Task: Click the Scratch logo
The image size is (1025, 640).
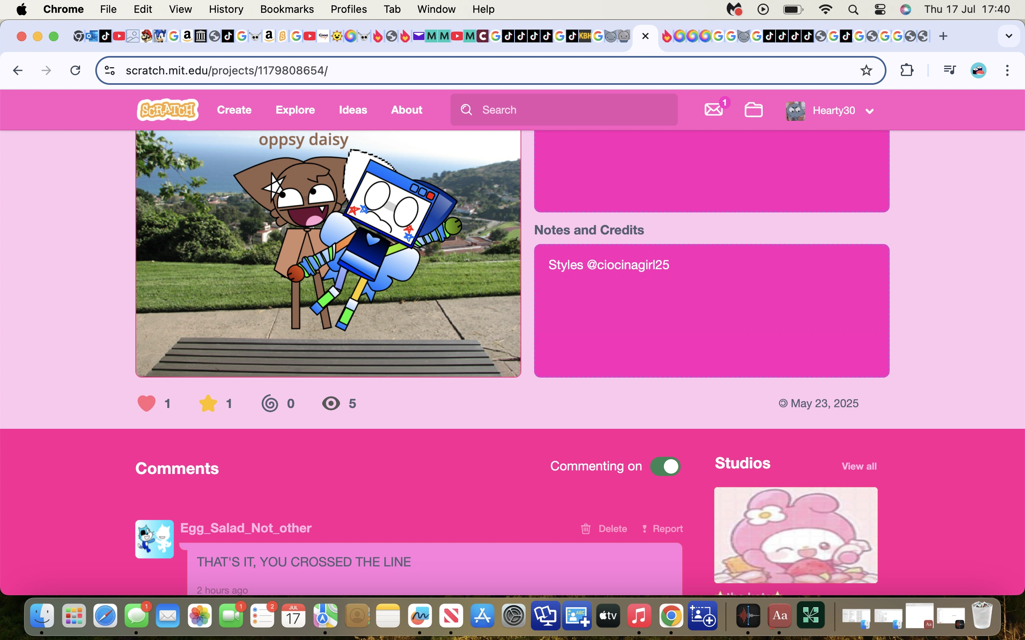Action: click(x=168, y=110)
